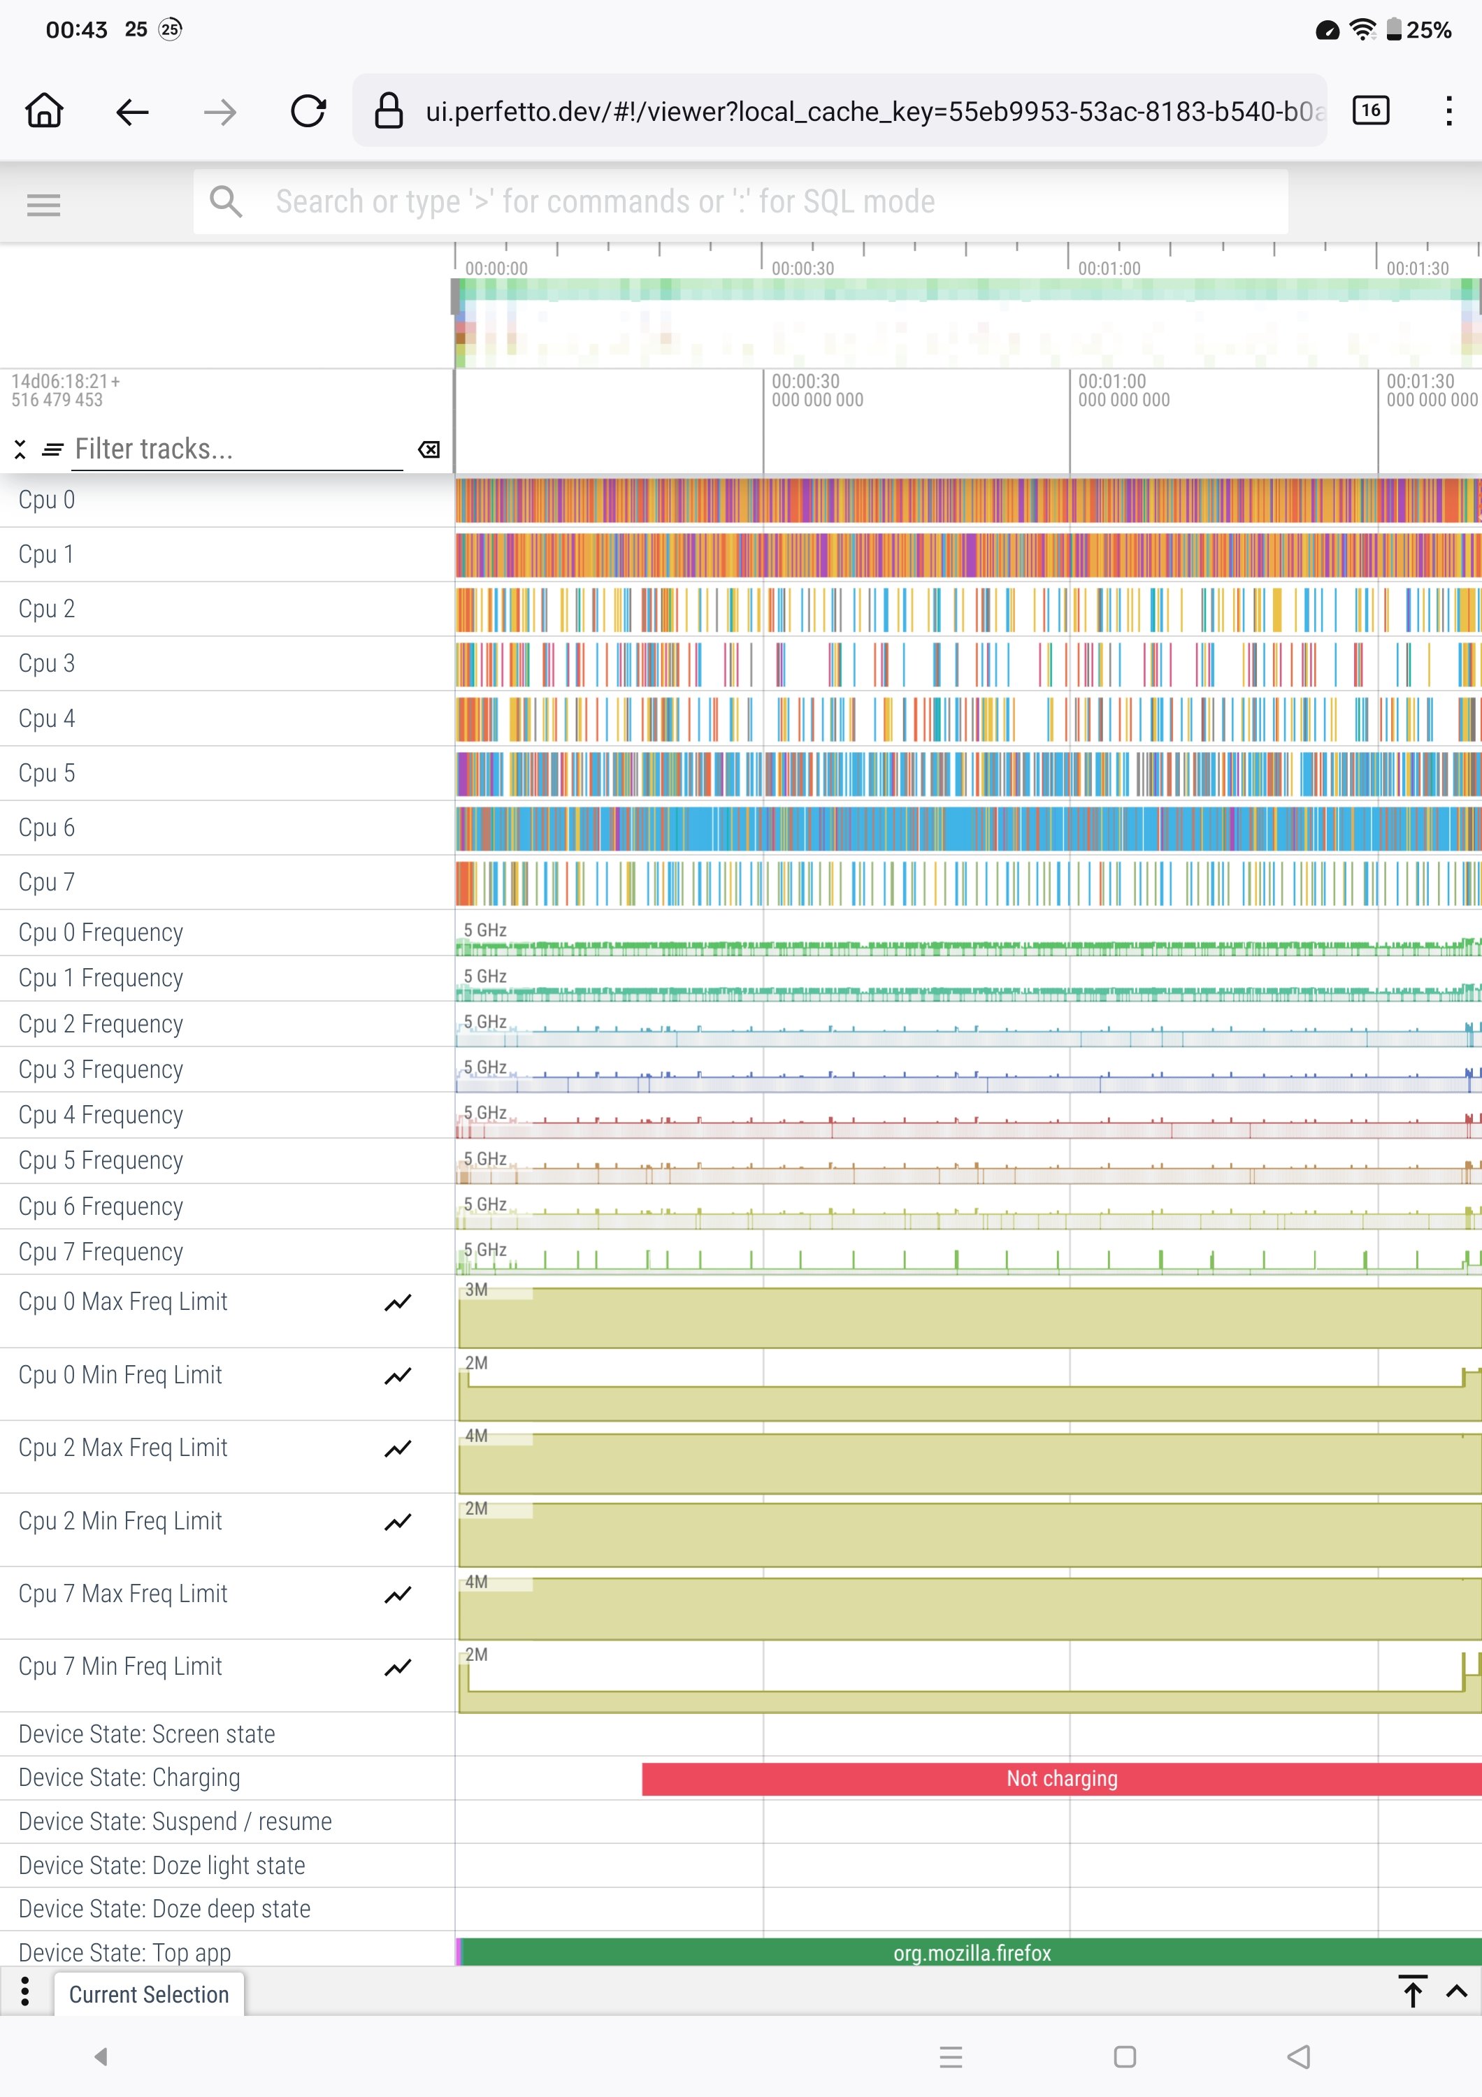
Task: Maximize drawer with arrow-to-top icon
Action: tap(1413, 1992)
